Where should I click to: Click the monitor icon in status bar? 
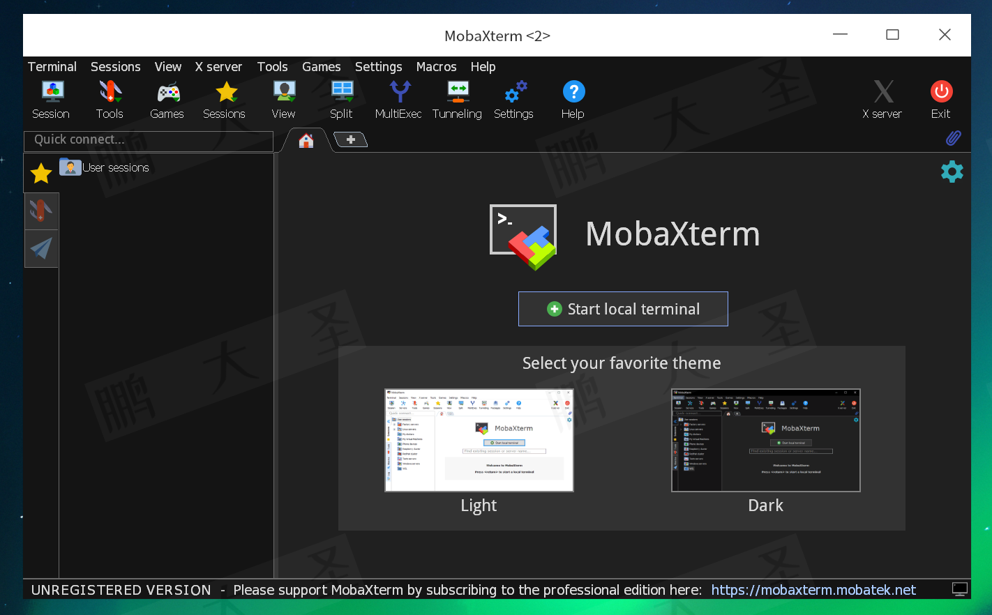[x=960, y=590]
